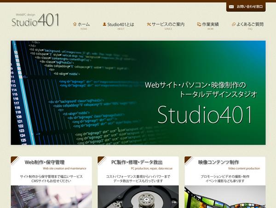Click the tools icon beside サービスのご案内
Viewport: 276px width, 208px height.
(149, 24)
